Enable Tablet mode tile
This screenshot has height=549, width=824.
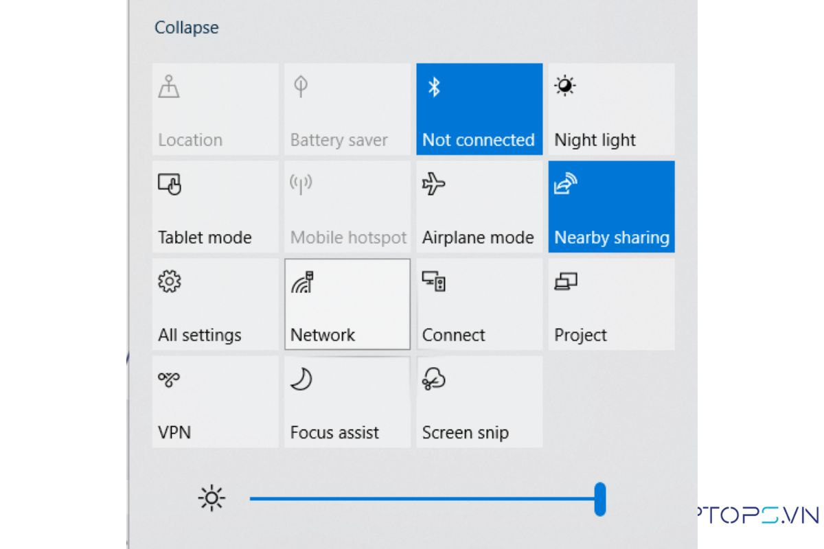pos(215,207)
